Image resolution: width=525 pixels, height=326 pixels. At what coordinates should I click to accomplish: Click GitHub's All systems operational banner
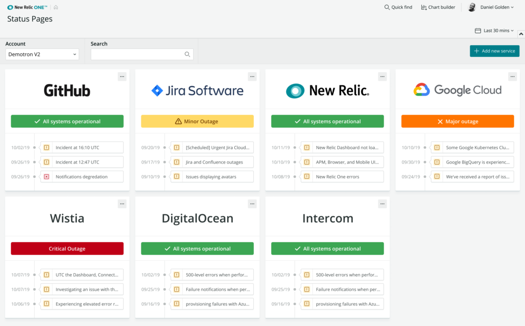click(67, 121)
